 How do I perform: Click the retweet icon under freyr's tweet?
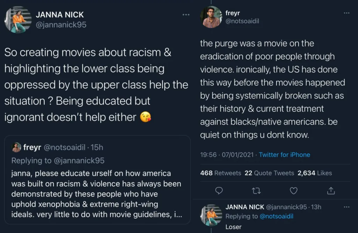point(256,191)
